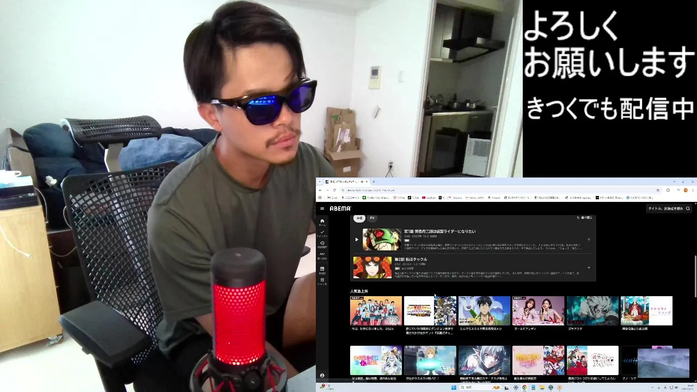Open 視聴履歴 history icon in sidebar

(322, 244)
